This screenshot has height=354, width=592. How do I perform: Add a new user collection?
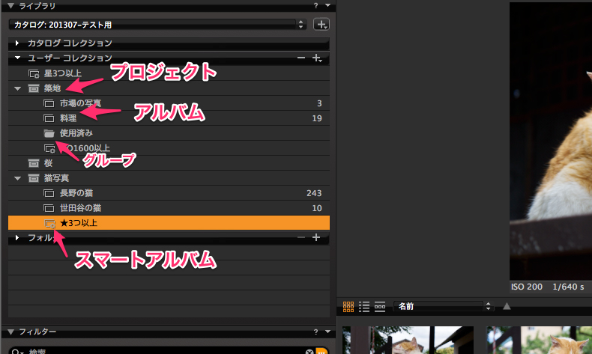pos(316,58)
